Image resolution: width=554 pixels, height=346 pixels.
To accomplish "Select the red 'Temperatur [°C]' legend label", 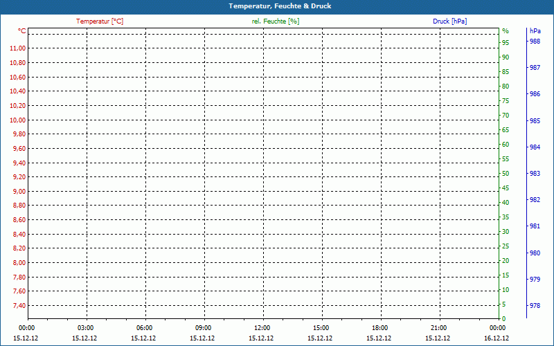I will [x=100, y=21].
